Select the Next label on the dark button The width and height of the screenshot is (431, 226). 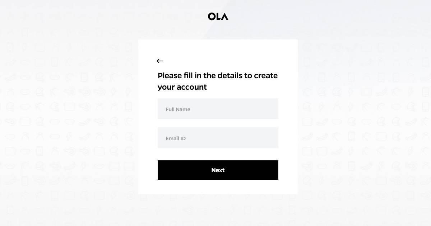tap(218, 170)
